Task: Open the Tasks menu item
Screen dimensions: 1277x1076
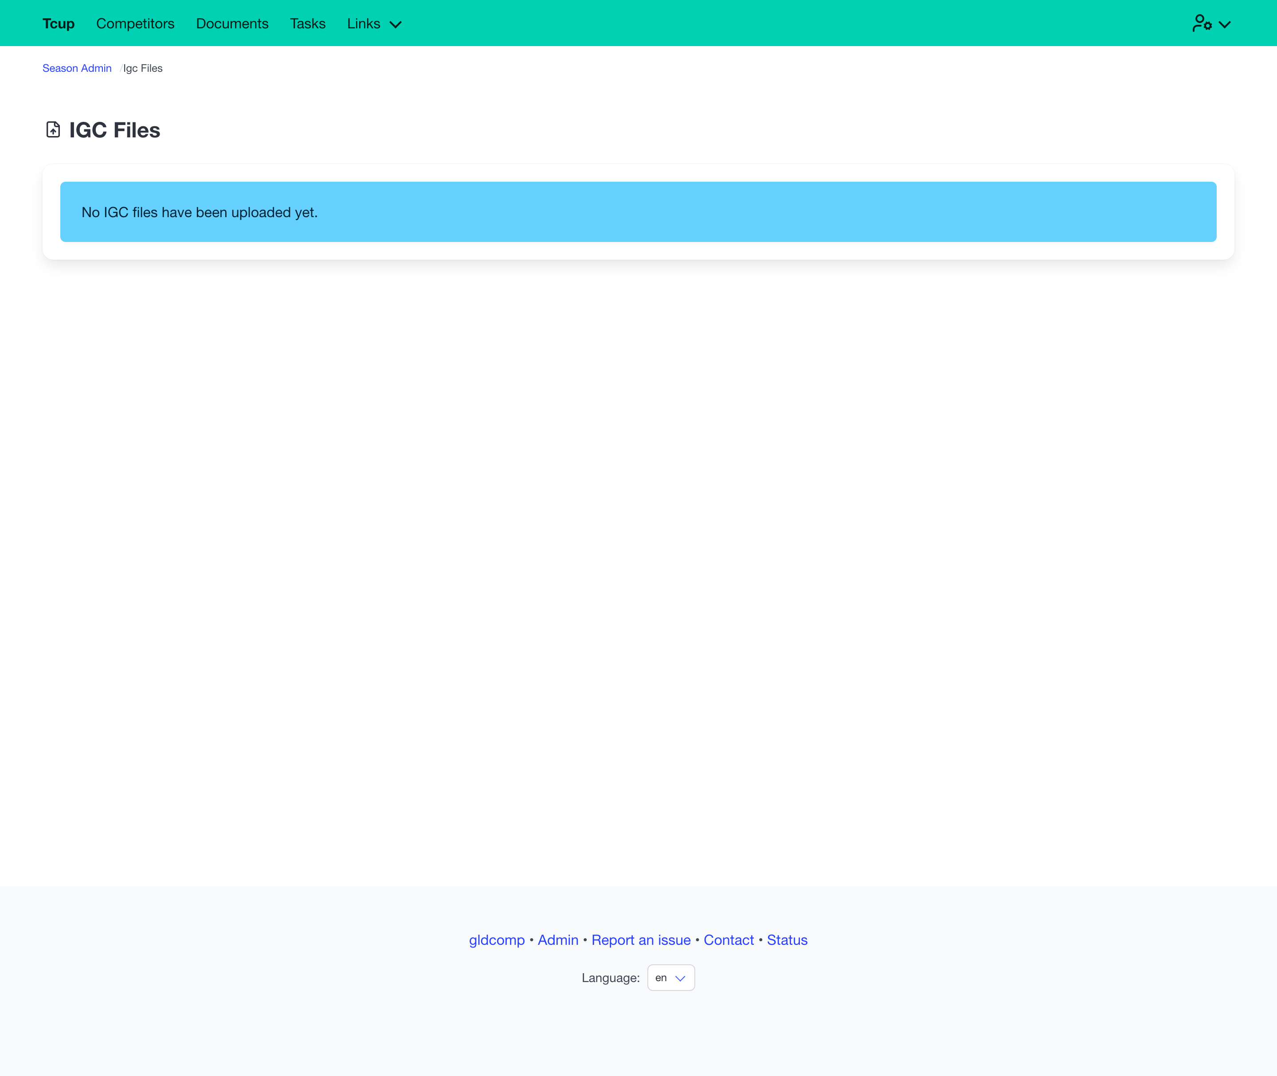Action: coord(308,24)
